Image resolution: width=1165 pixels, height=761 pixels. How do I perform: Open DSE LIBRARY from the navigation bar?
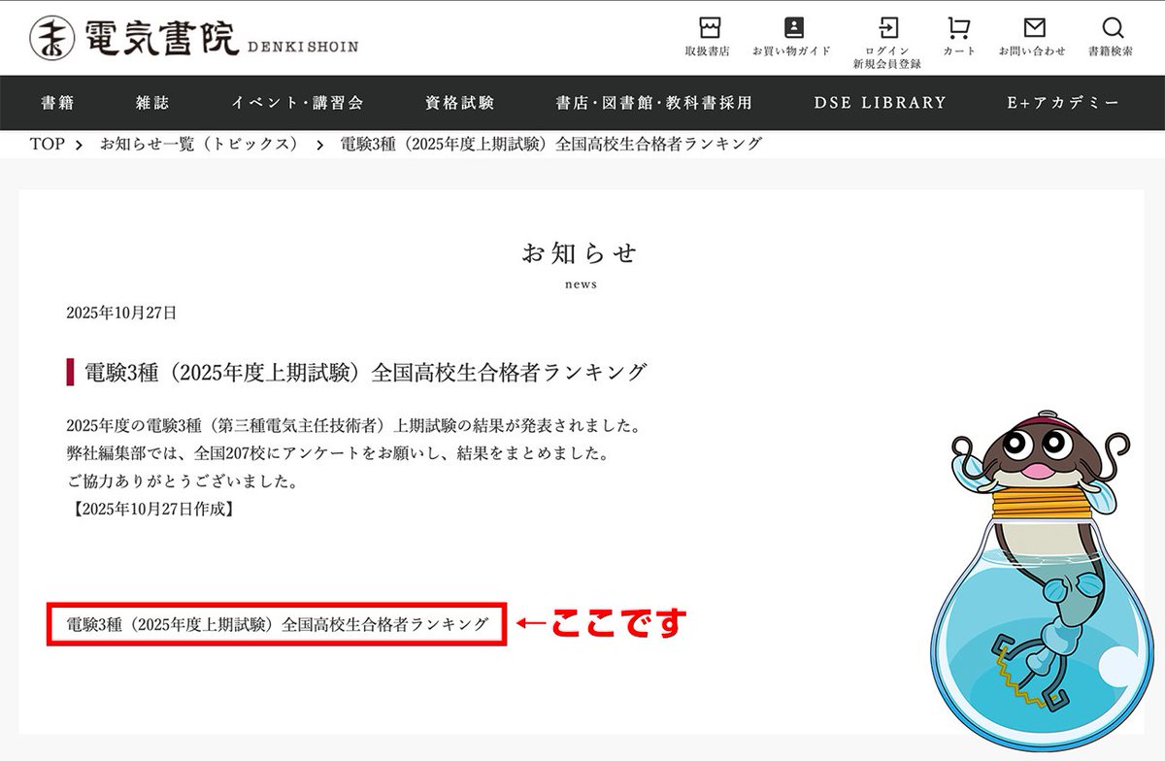tap(880, 102)
